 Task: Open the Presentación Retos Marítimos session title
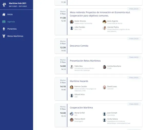[x=85, y=61]
